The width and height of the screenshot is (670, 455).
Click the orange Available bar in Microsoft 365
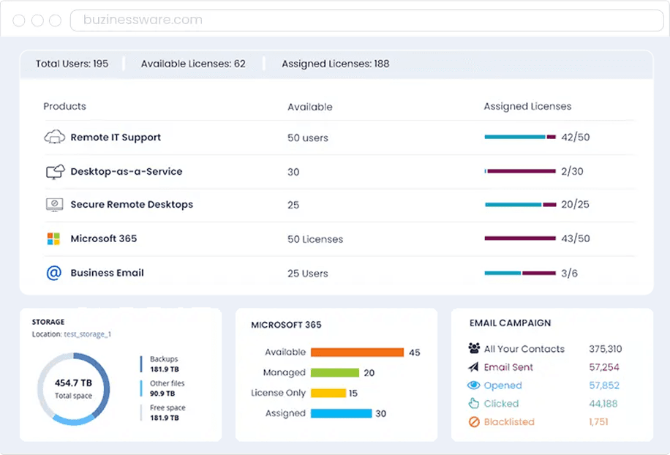point(357,353)
